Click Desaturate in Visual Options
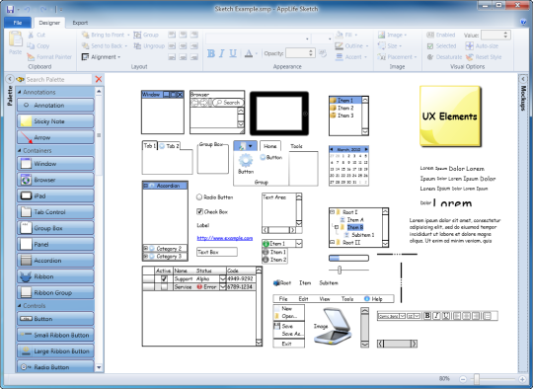This screenshot has height=389, width=533. [444, 57]
